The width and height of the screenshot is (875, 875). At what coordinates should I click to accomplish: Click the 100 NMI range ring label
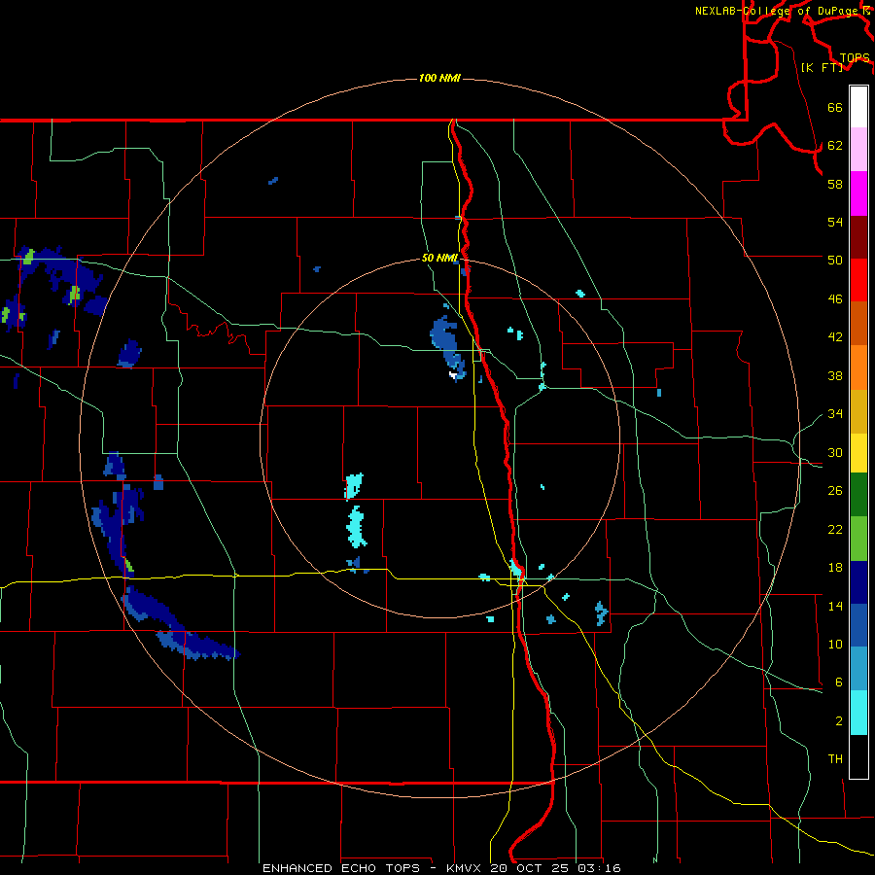pos(439,78)
